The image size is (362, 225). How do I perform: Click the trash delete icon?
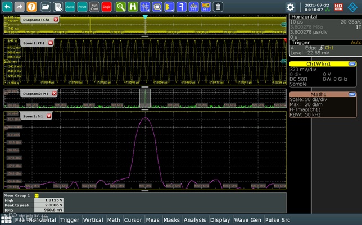[x=218, y=7]
